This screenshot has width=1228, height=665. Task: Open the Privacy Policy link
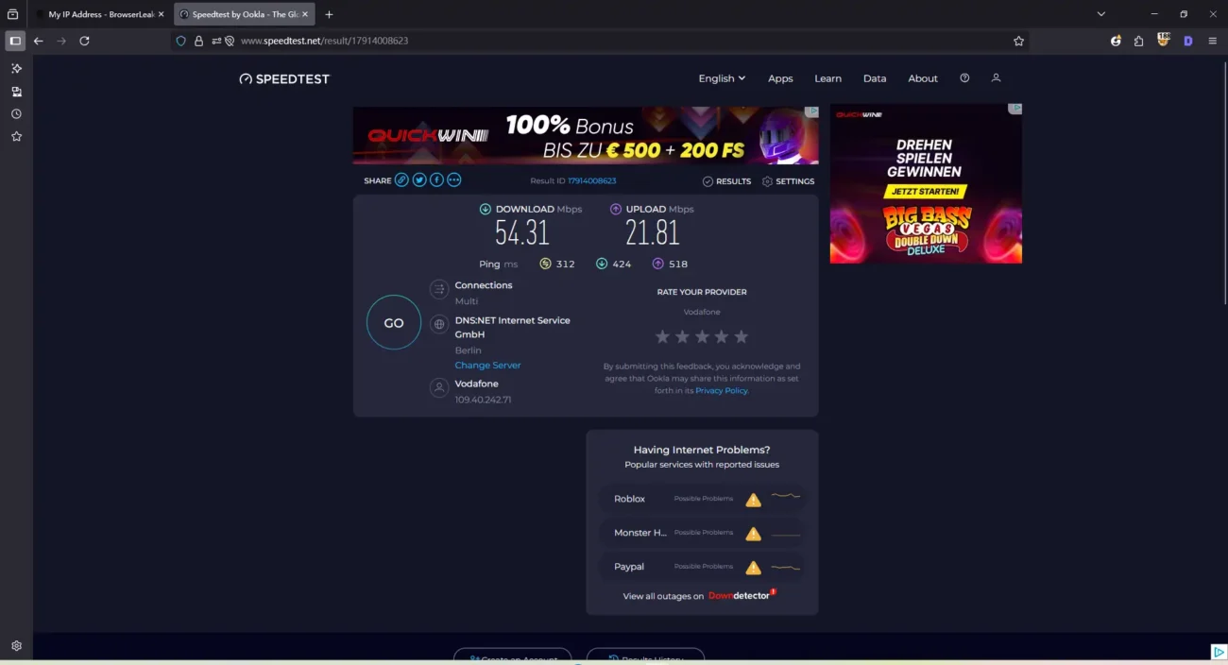click(x=721, y=391)
